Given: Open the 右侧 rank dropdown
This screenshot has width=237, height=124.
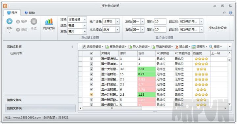Looking at the screenshot, I should click(142, 29).
